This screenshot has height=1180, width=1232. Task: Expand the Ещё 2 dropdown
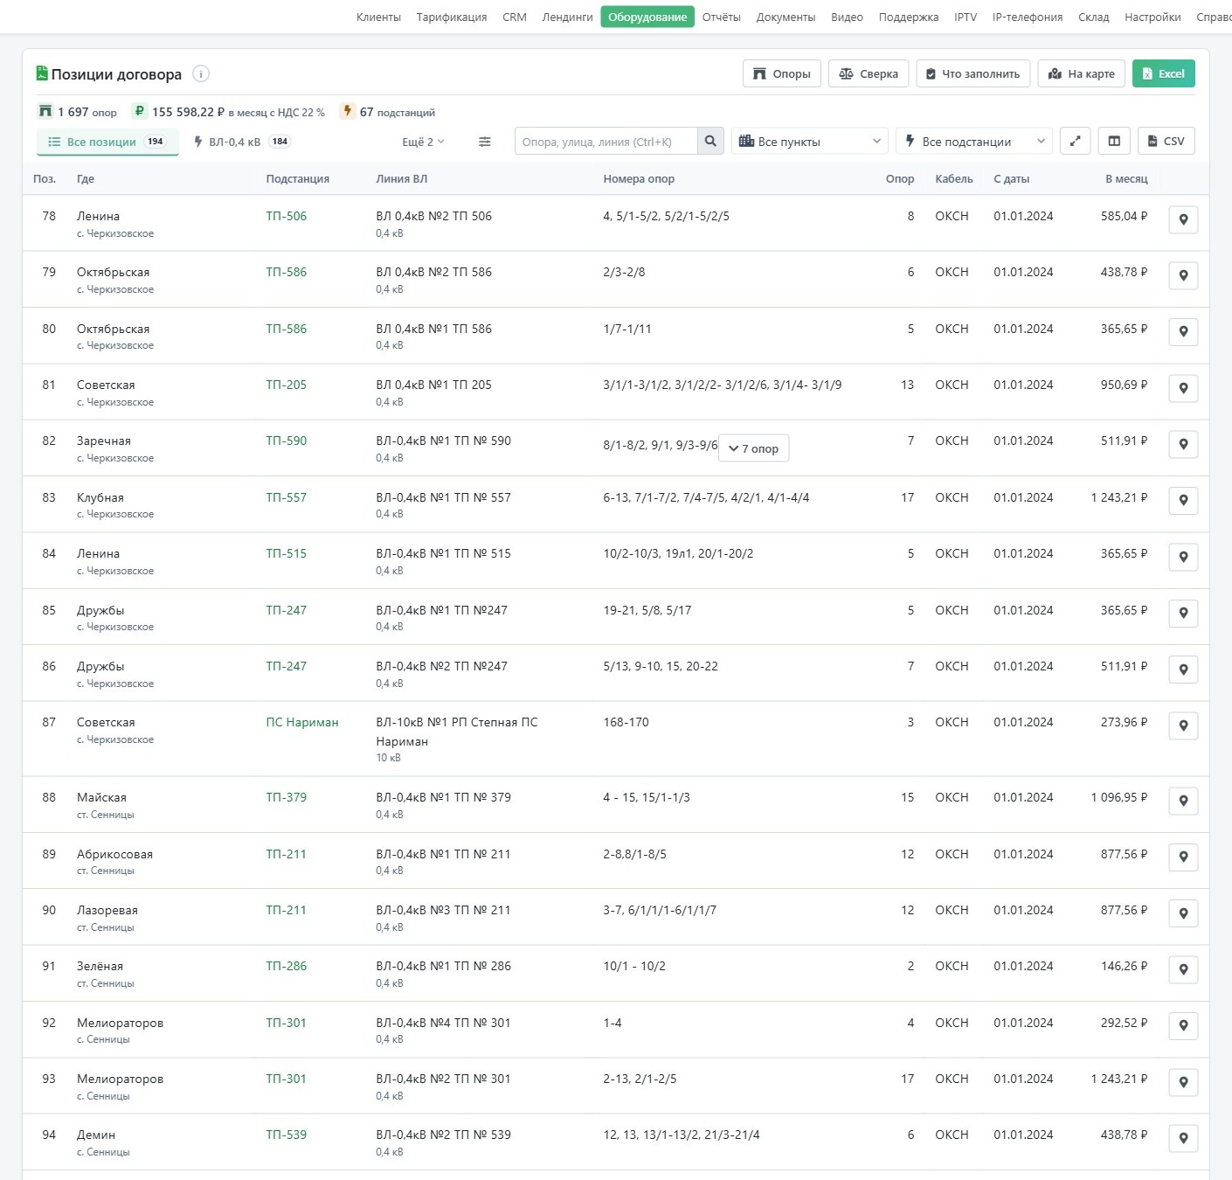click(423, 142)
